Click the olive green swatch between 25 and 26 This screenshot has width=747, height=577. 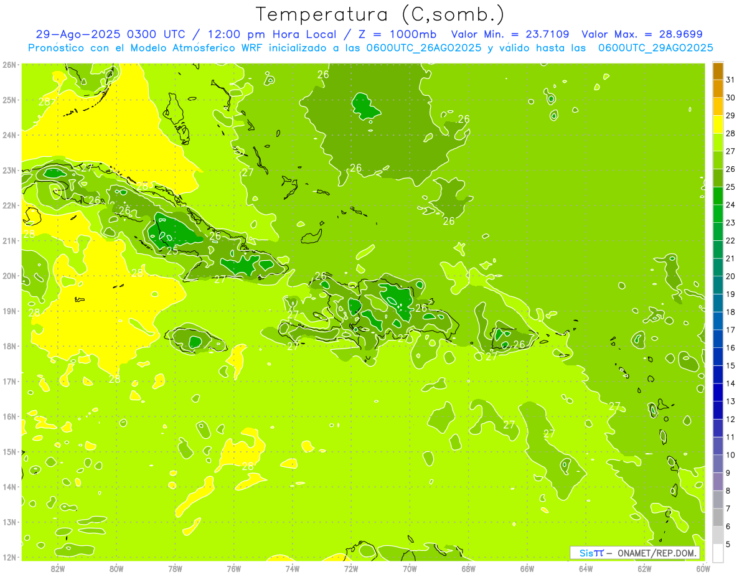718,178
